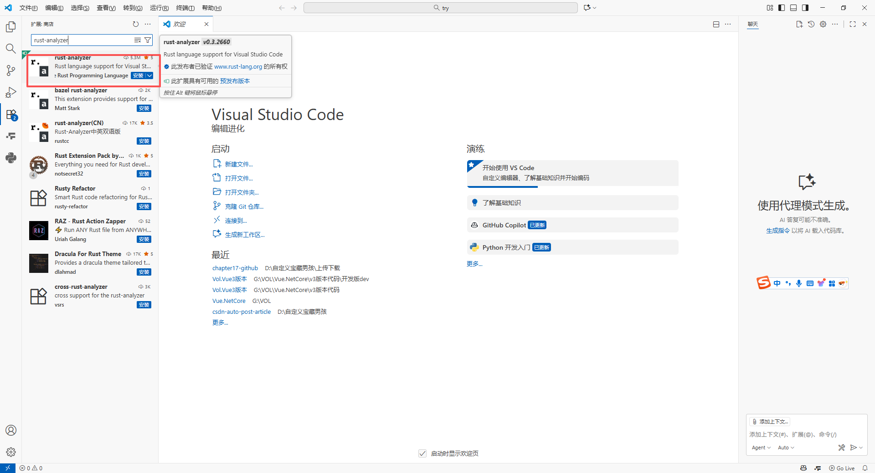Open notifications bell in status bar

click(865, 468)
